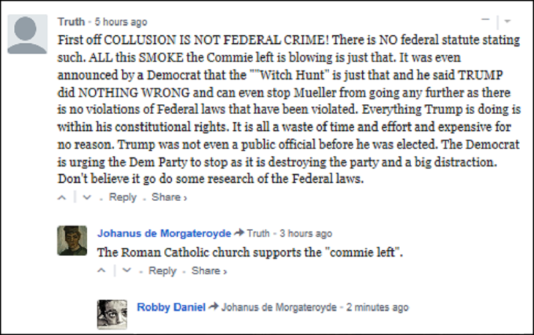Image resolution: width=534 pixels, height=335 pixels.
Task: Open the Truth username profile link
Action: (x=70, y=21)
